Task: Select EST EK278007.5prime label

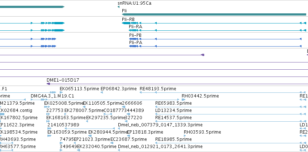Action: point(84,110)
